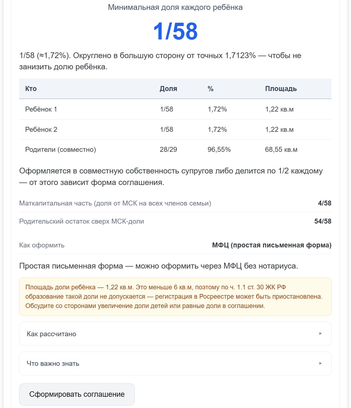This screenshot has width=351, height=408.
Task: Click the 'Как оформить' label
Action: 42,245
